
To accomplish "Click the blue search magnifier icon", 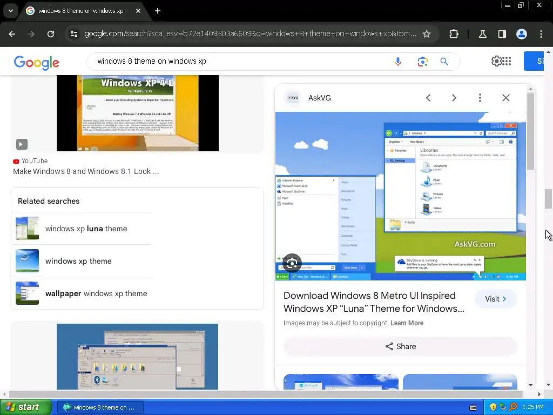I will [x=444, y=62].
